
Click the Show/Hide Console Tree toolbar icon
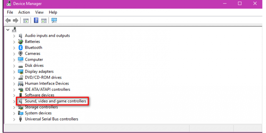[26, 21]
